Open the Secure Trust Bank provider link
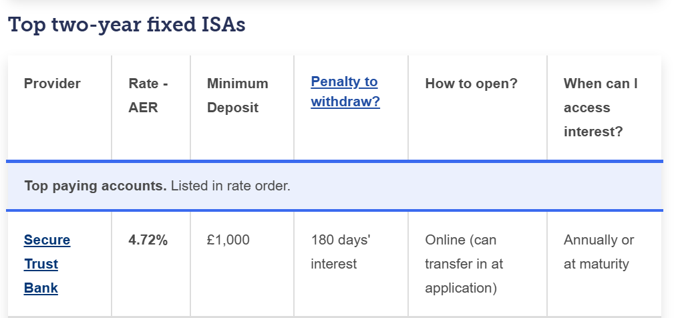The height and width of the screenshot is (318, 680). (47, 264)
